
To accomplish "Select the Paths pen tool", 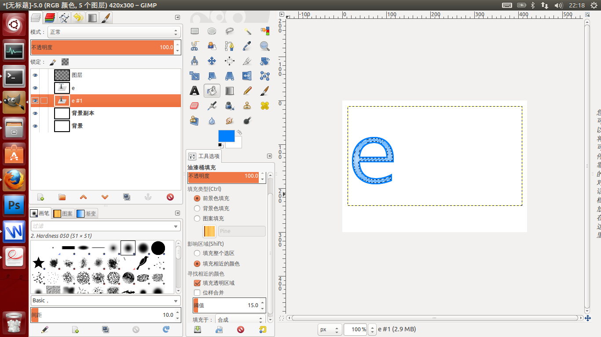I will point(229,46).
